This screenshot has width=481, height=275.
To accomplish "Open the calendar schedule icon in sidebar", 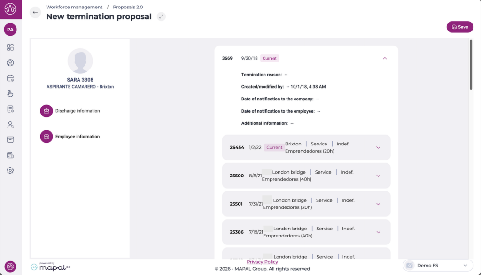I will click(x=10, y=78).
